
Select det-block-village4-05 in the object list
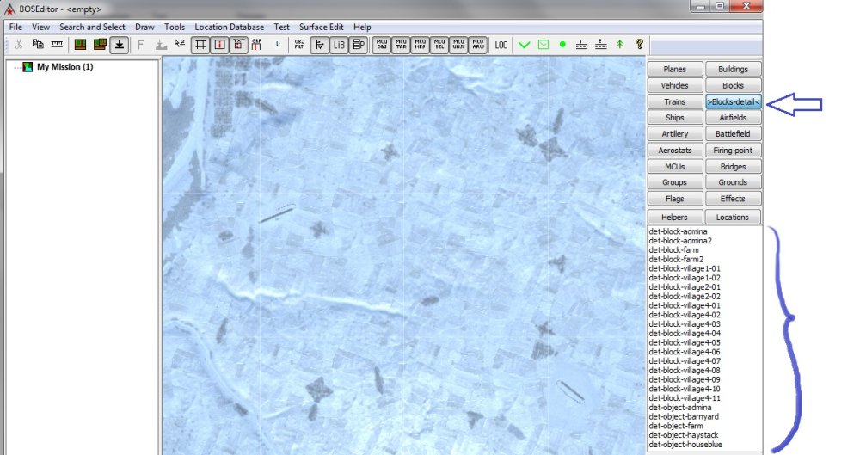tap(685, 342)
